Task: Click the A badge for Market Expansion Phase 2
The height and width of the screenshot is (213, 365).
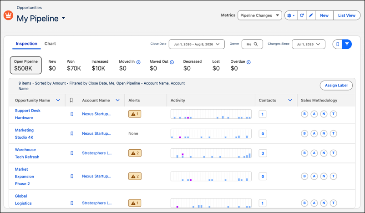Action: pos(314,176)
